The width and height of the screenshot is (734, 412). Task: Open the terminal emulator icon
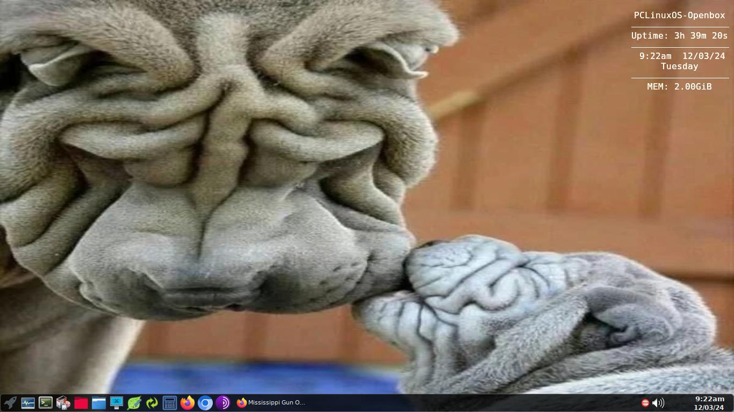pyautogui.click(x=46, y=402)
